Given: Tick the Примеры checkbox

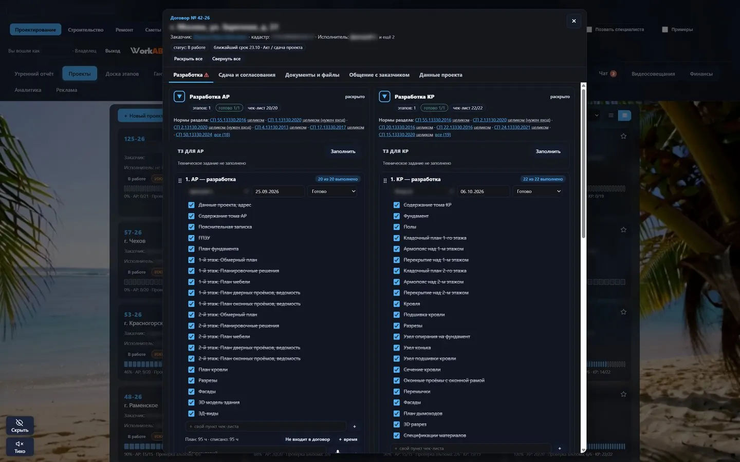Looking at the screenshot, I should tap(665, 29).
